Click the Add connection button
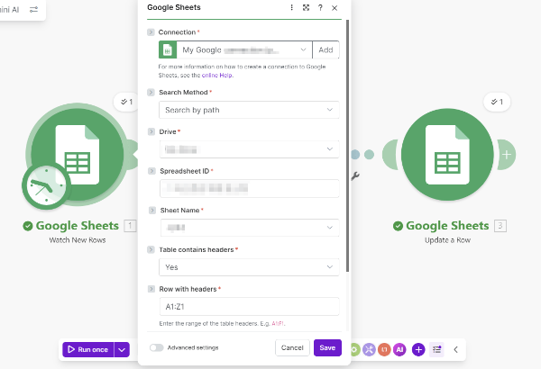 (326, 50)
